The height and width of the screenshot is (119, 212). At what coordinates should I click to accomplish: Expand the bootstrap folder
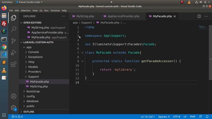[24, 91]
